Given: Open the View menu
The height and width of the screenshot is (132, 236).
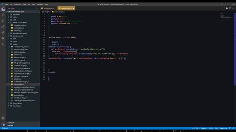Looking at the screenshot, I should pos(24,4).
